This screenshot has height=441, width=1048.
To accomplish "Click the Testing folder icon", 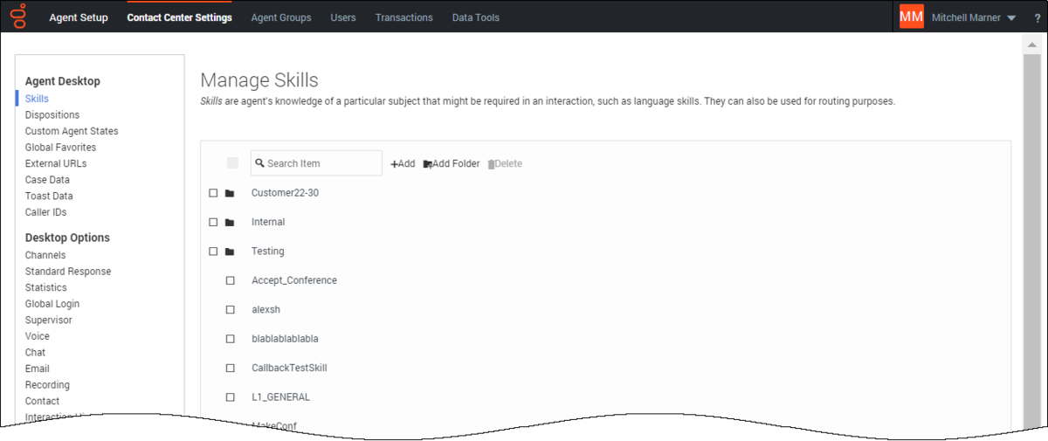I will (230, 252).
